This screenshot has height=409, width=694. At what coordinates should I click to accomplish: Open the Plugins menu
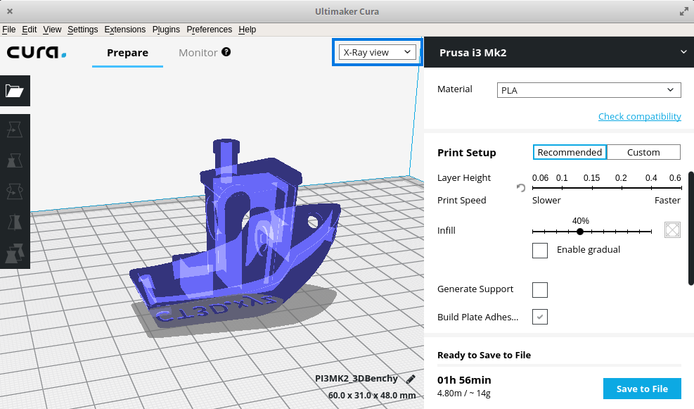(x=166, y=30)
